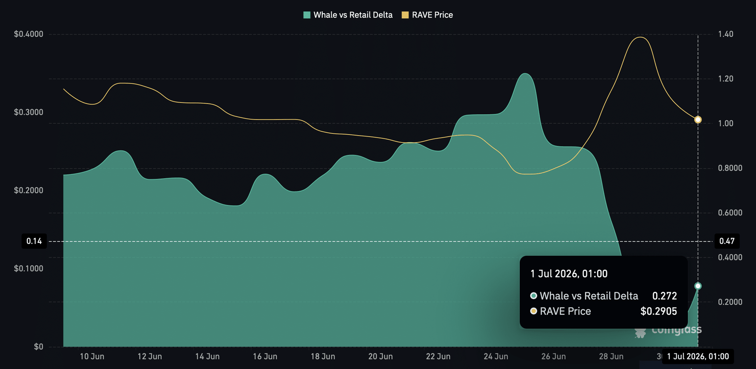Viewport: 756px width, 369px height.
Task: Click the green Whale Delta data point marker
Action: coord(698,286)
